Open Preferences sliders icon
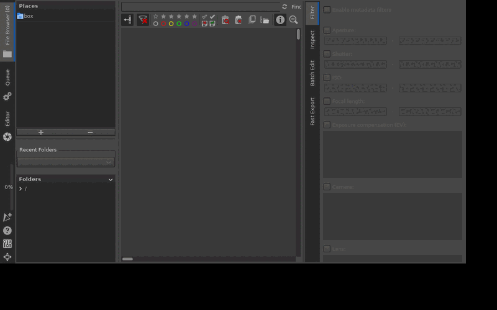This screenshot has width=497, height=310. pyautogui.click(x=7, y=244)
